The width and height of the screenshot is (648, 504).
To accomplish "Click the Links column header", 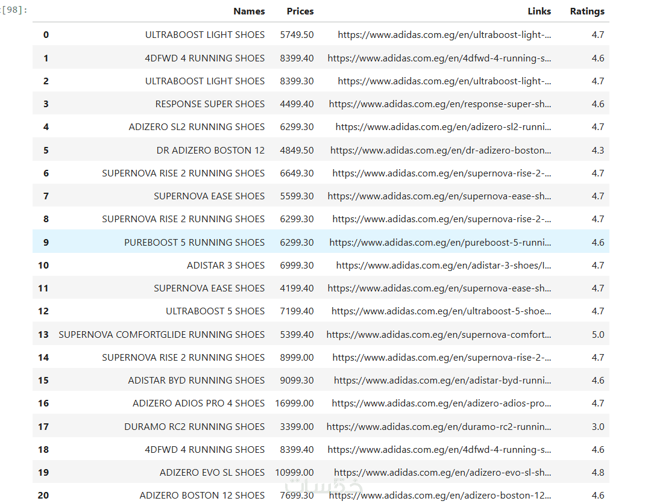I will pos(539,11).
